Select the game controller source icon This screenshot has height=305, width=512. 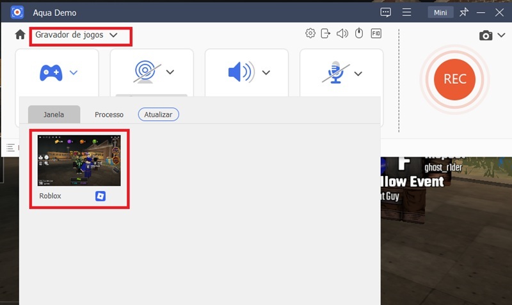51,72
